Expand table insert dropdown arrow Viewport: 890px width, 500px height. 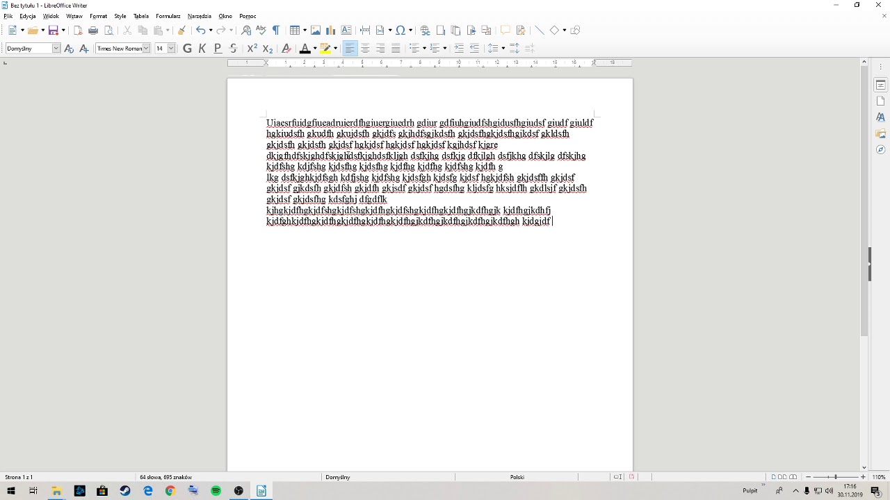(305, 31)
